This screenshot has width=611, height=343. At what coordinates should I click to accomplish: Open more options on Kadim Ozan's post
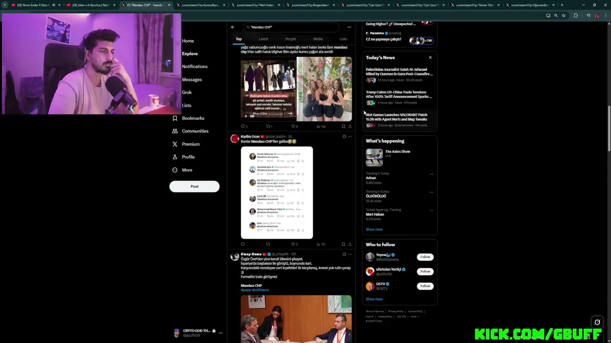350,137
